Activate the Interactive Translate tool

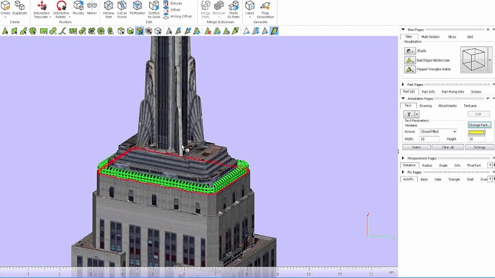(x=42, y=9)
